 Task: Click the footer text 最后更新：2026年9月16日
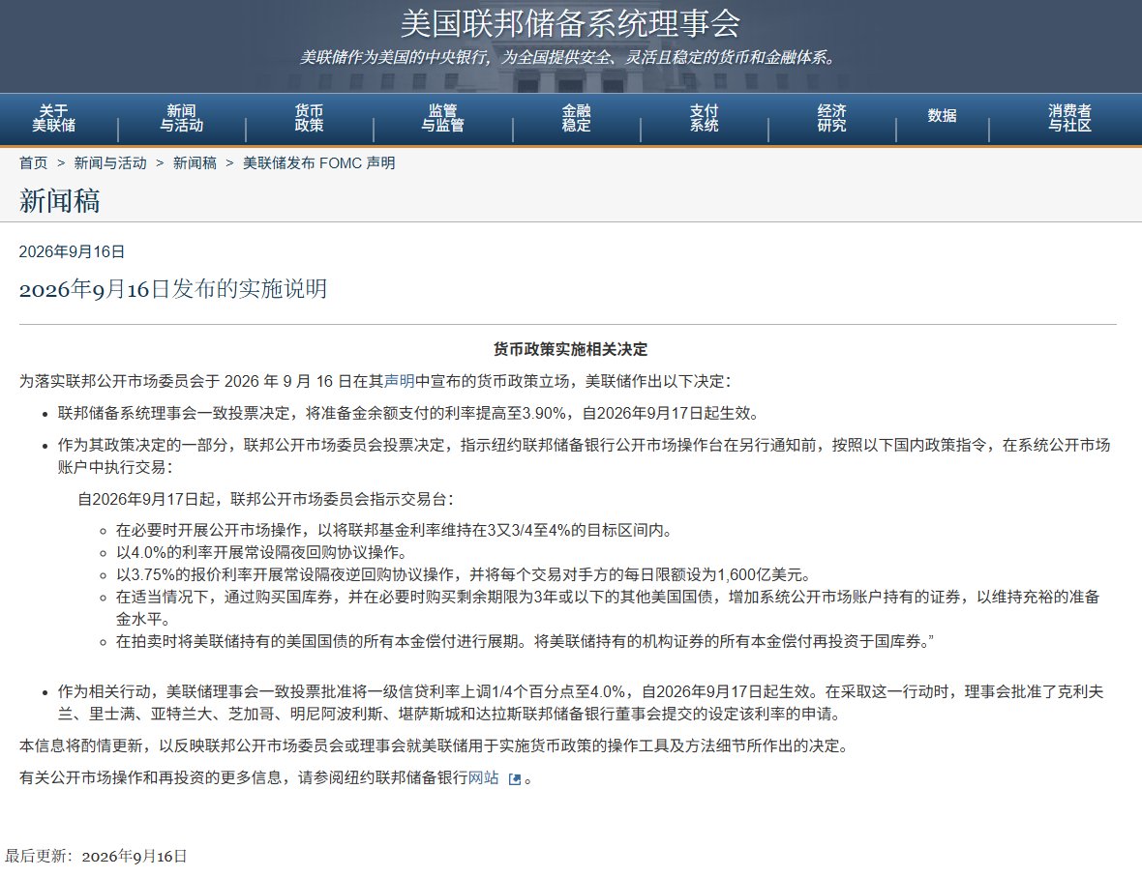coord(96,856)
